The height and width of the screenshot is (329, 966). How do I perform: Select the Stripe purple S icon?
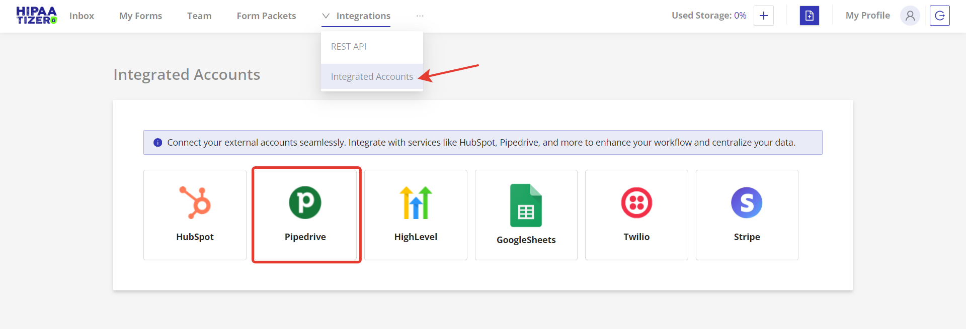point(747,202)
